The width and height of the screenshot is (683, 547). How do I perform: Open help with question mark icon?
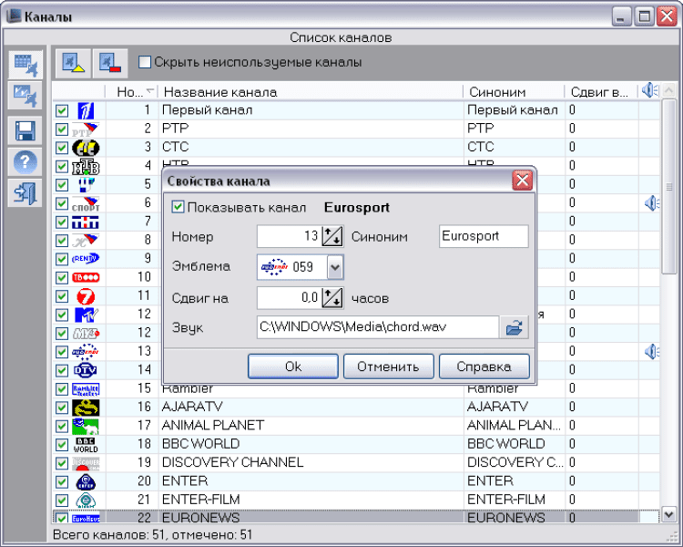coord(25,162)
